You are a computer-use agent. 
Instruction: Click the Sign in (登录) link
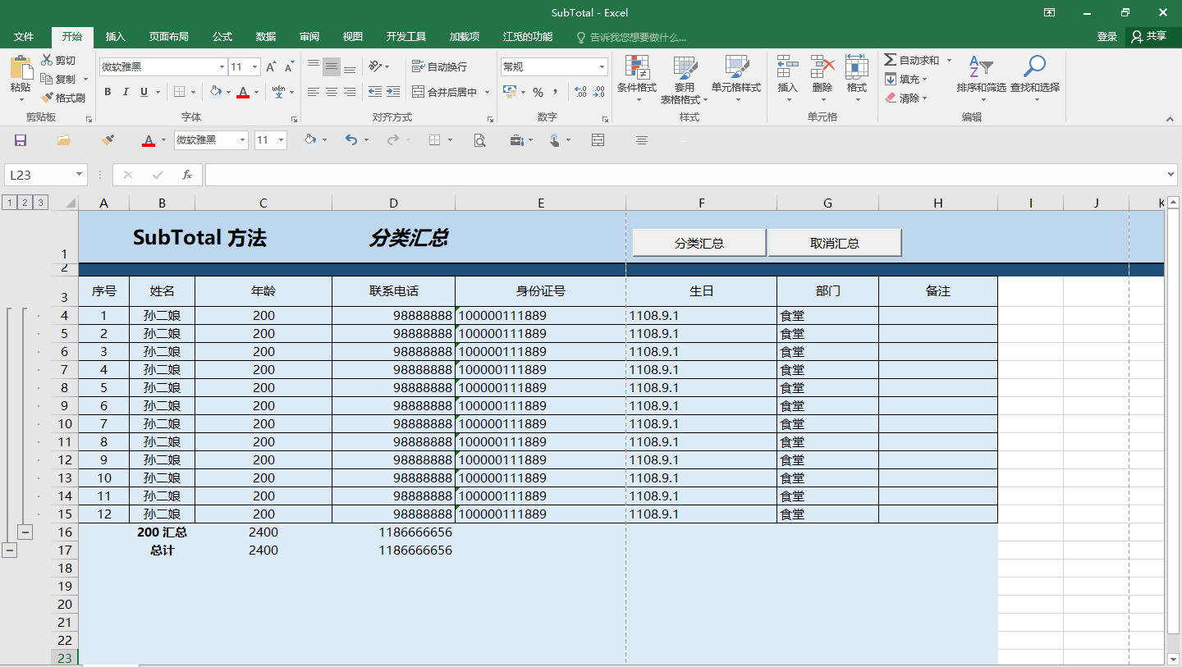(x=1107, y=37)
